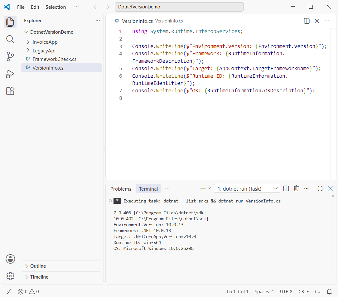The height and width of the screenshot is (297, 338).
Task: Open Explorer panel more actions menu
Action: pos(98,20)
